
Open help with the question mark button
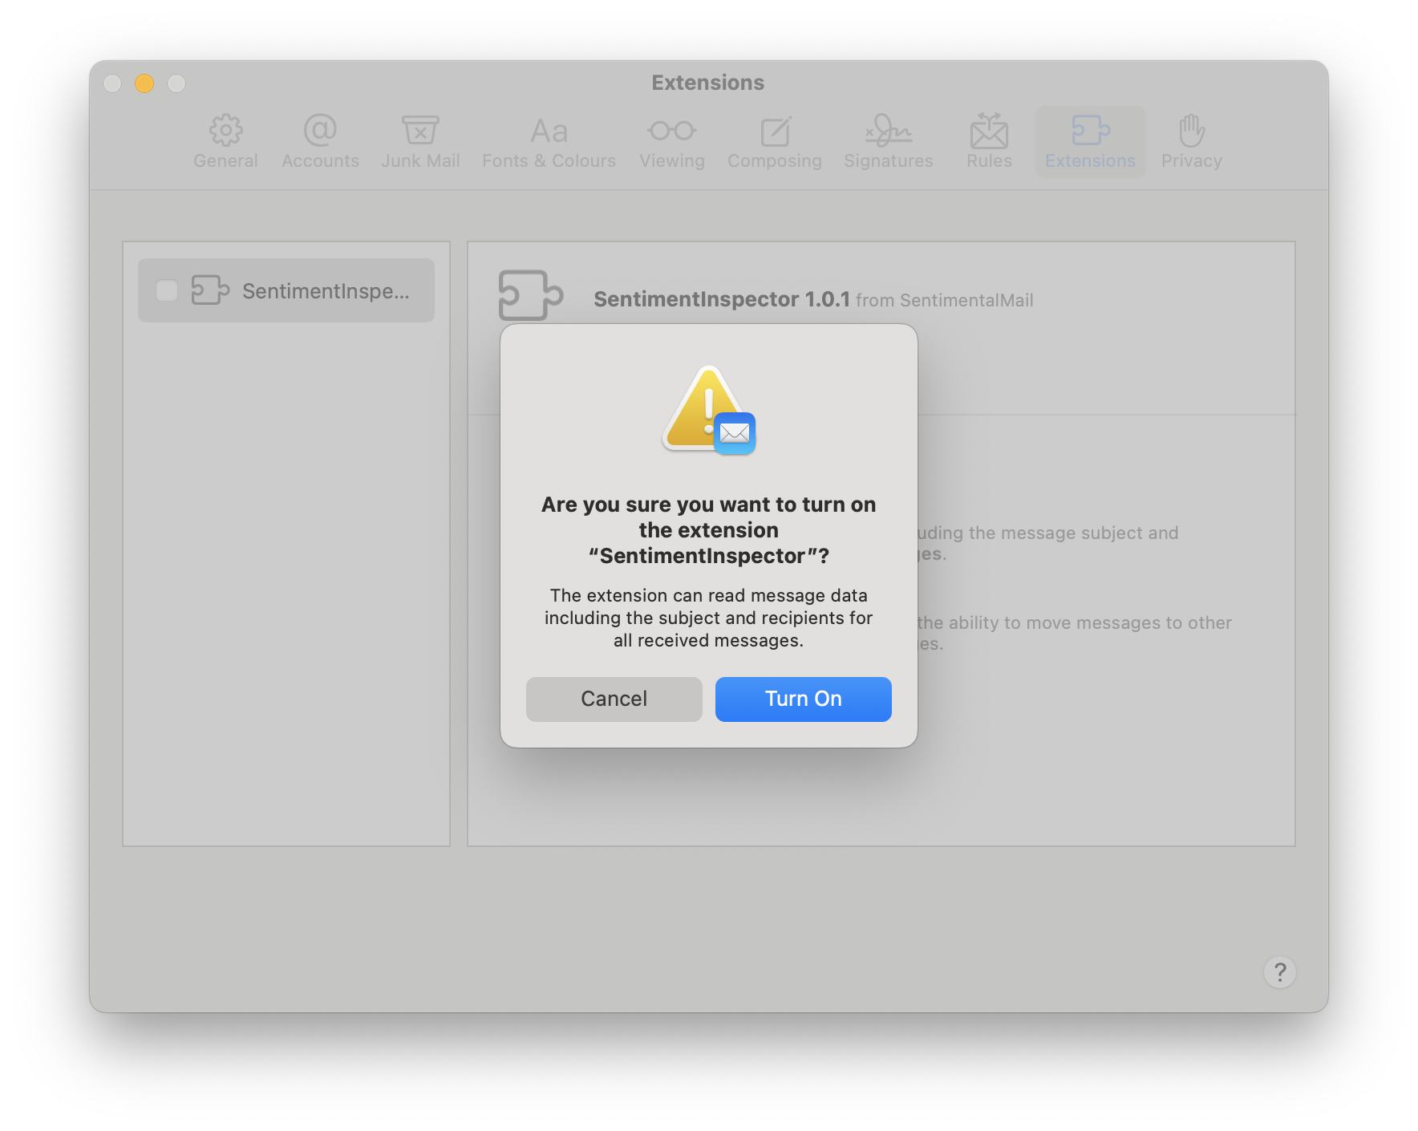click(1279, 972)
